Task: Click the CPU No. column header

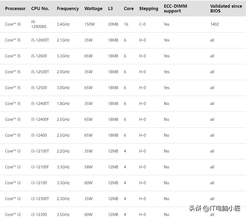Action: (40, 8)
